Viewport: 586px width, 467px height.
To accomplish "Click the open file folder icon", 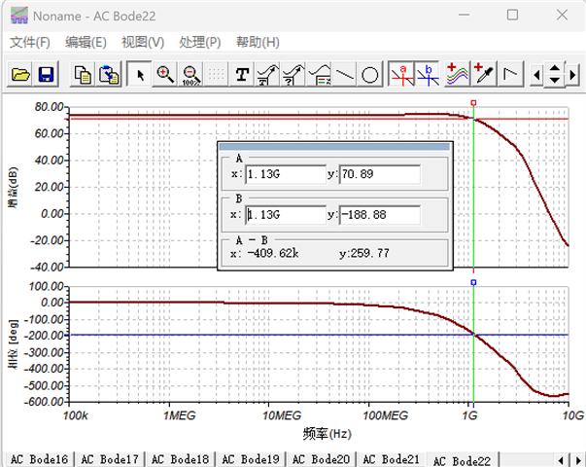I will click(20, 74).
